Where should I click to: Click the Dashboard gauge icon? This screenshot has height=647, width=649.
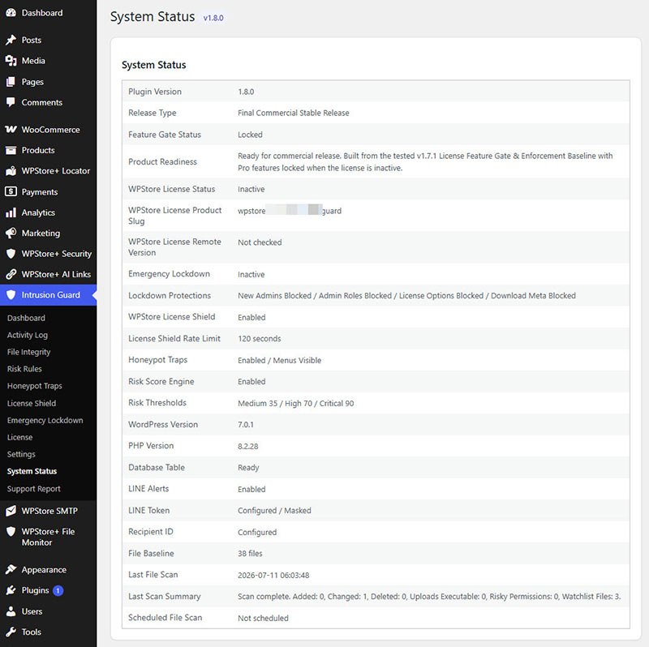click(11, 13)
